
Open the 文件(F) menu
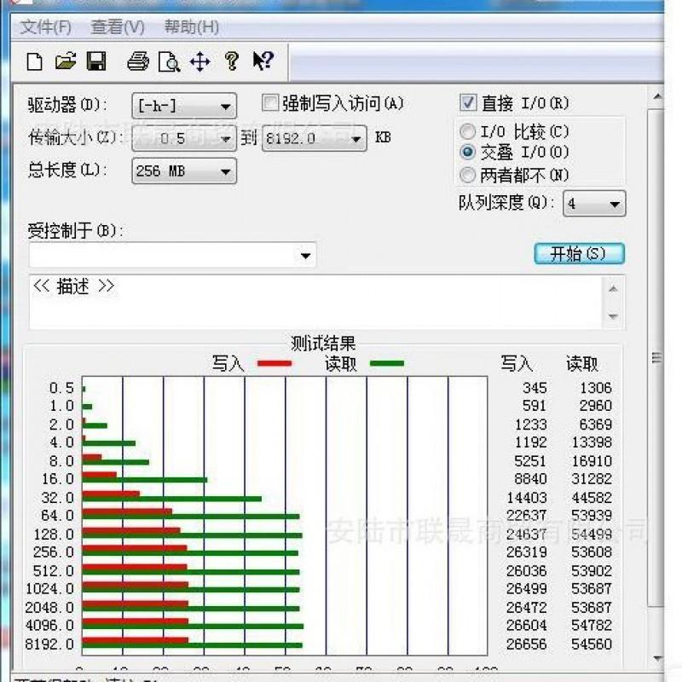pos(46,27)
